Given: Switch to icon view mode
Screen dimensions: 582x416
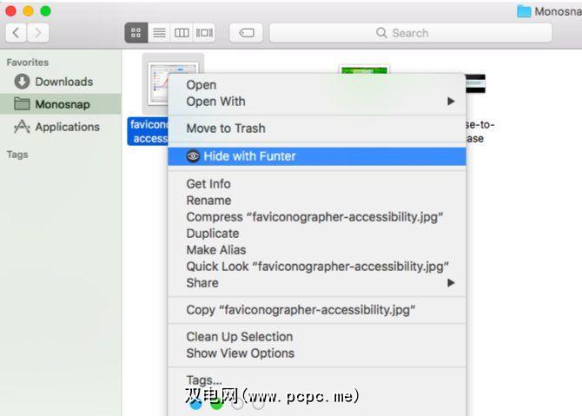Looking at the screenshot, I should pyautogui.click(x=136, y=33).
